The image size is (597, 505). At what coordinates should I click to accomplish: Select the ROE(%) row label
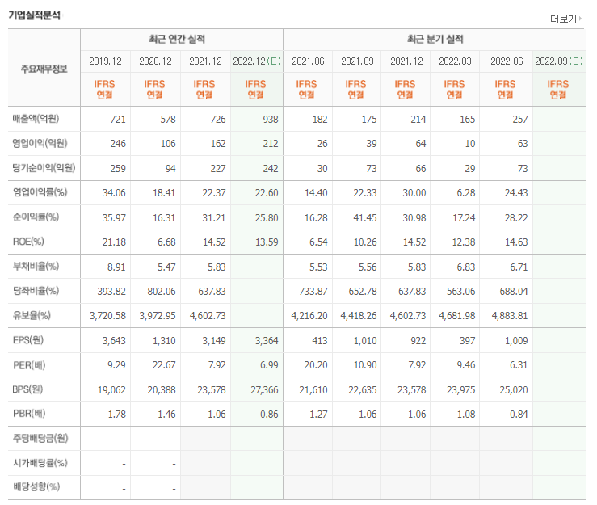click(x=28, y=242)
